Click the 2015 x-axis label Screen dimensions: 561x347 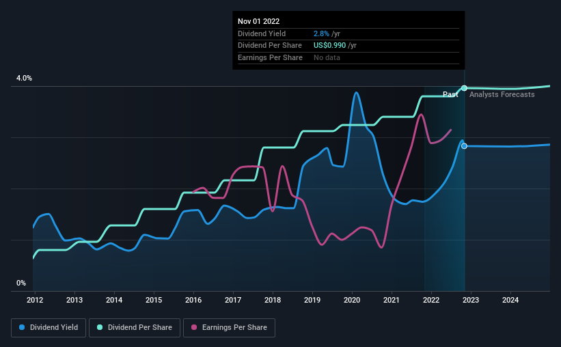click(x=154, y=300)
